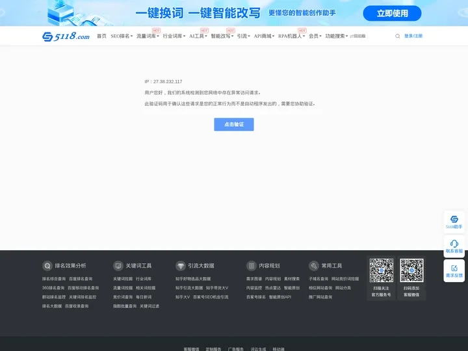
Task: Expand the SEO排名 dropdown menu
Action: (x=122, y=36)
